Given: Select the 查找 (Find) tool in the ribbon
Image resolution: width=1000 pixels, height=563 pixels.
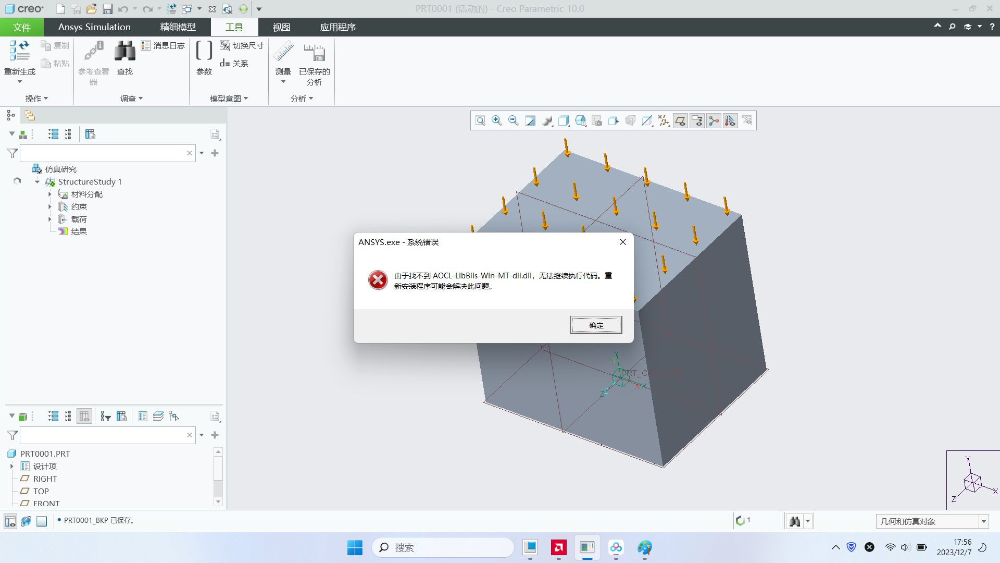Looking at the screenshot, I should coord(124,50).
